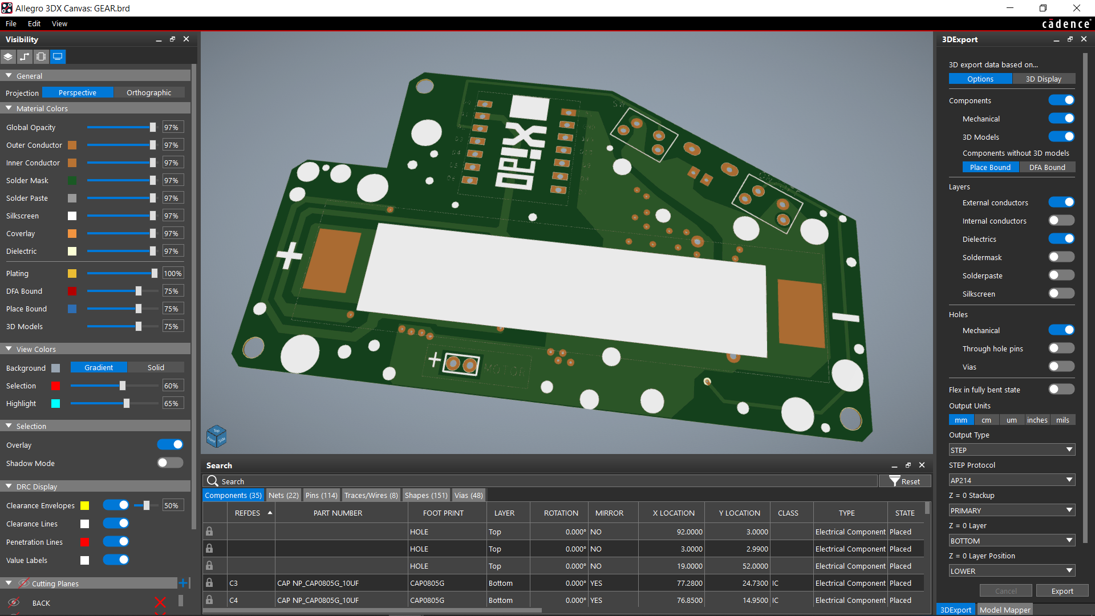Select the 3D Display export basis
The image size is (1095, 616).
pyautogui.click(x=1044, y=79)
